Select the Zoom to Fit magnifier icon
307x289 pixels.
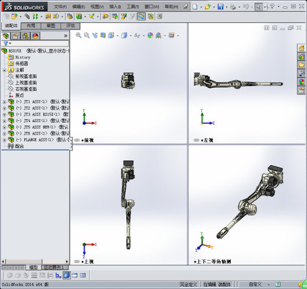[x=79, y=35]
